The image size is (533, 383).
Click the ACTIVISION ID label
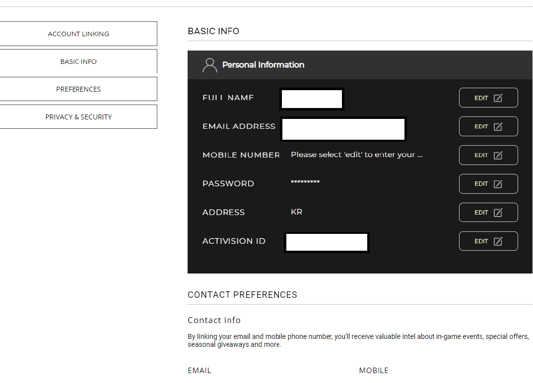[x=234, y=241]
